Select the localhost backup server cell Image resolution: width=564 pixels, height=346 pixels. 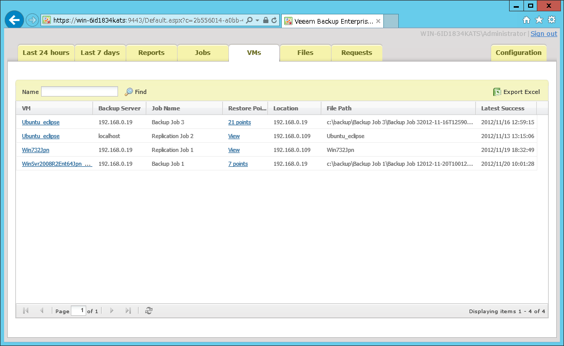pyautogui.click(x=120, y=136)
